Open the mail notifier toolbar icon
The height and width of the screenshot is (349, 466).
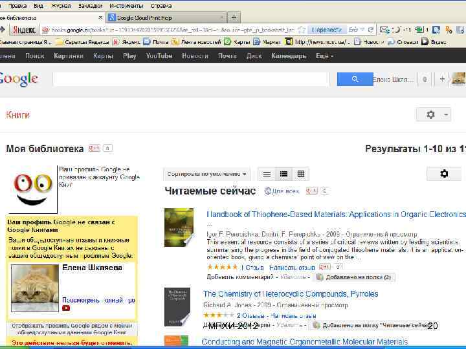point(384,30)
